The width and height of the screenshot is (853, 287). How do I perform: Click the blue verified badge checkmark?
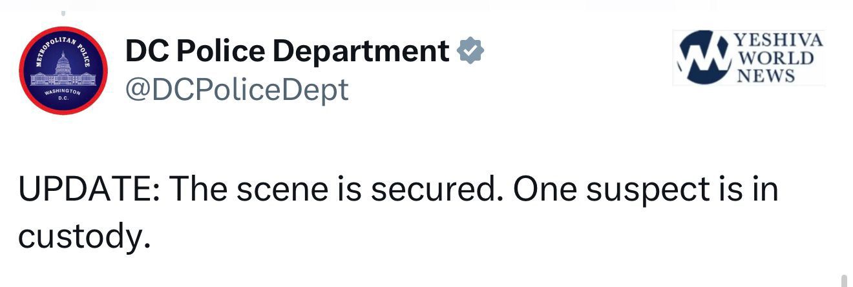pos(470,51)
